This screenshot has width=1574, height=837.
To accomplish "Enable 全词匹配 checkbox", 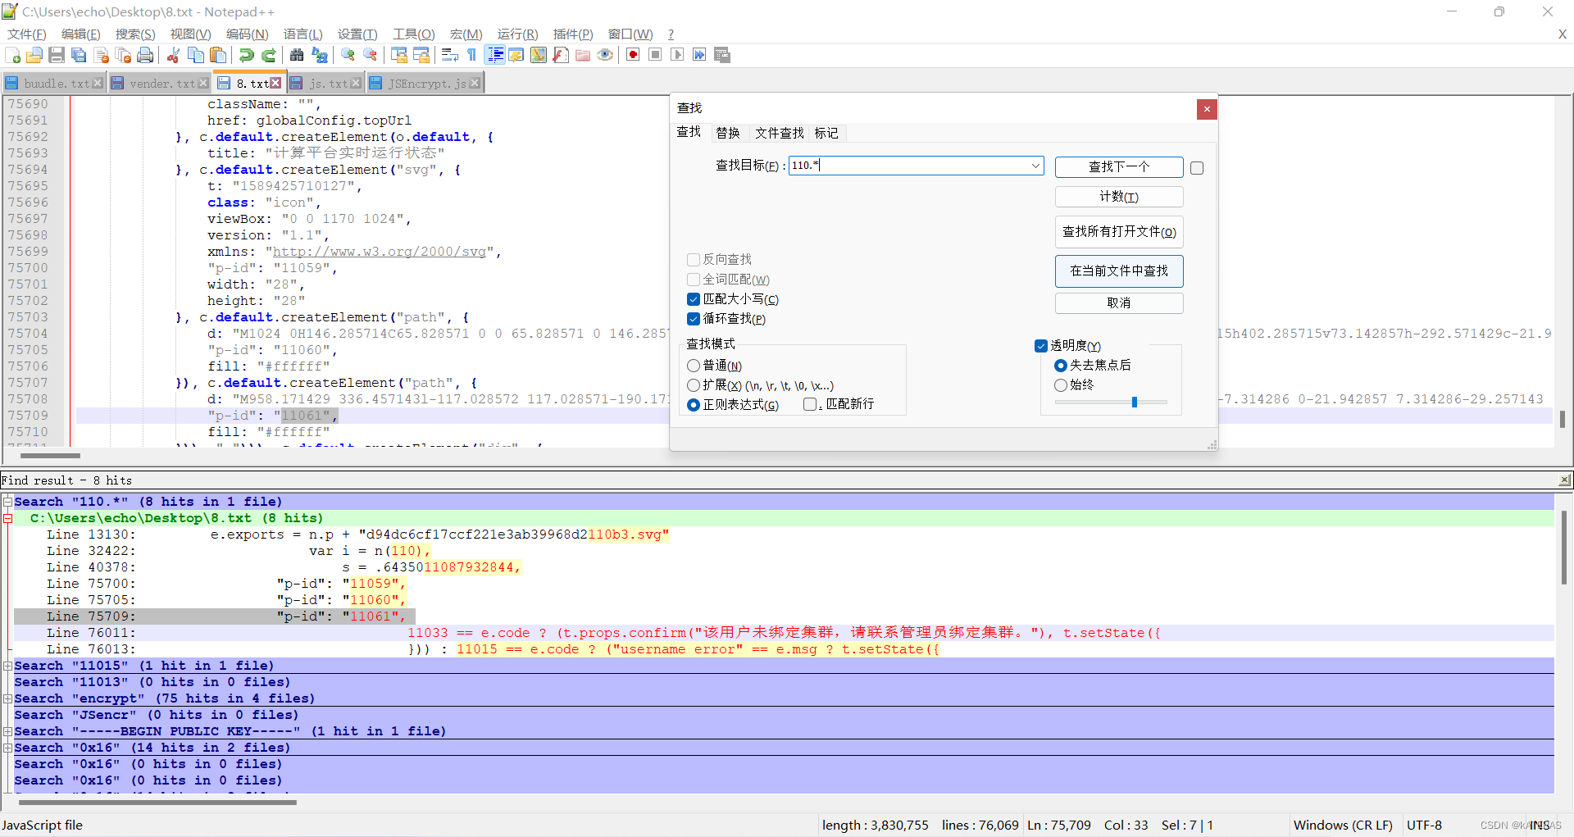I will [x=694, y=280].
